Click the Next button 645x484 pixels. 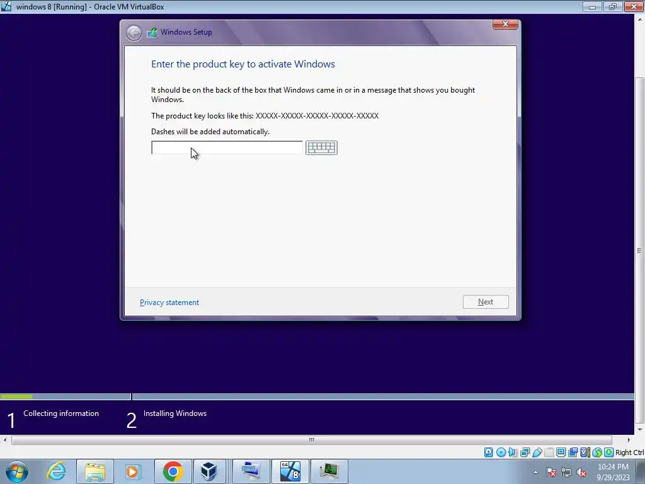click(486, 302)
